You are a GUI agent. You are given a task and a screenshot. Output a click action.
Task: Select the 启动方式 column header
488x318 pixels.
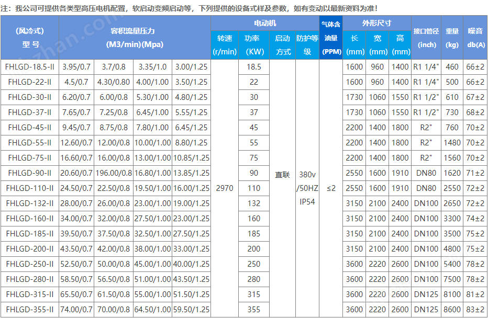(x=283, y=45)
